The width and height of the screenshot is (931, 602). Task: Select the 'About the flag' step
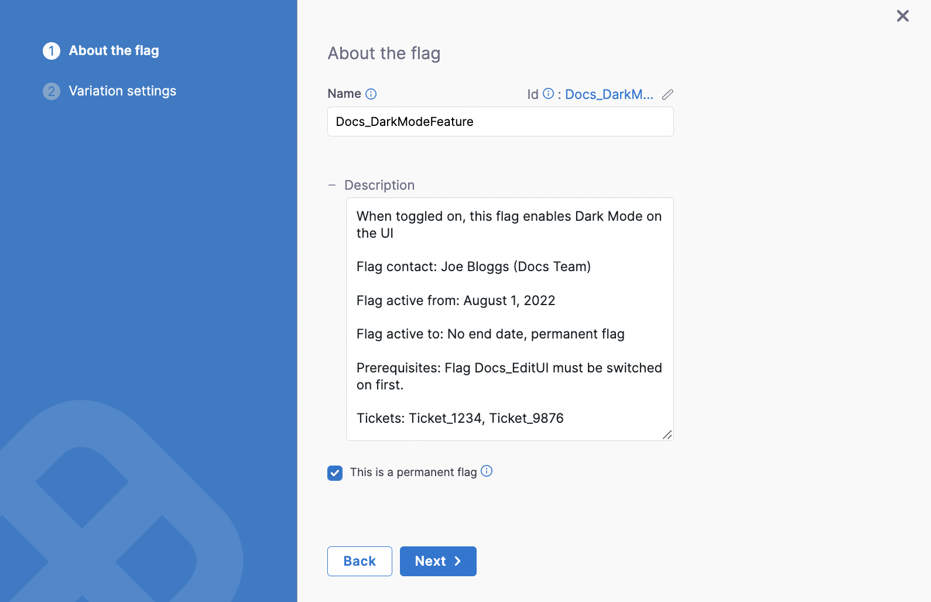pyautogui.click(x=114, y=51)
